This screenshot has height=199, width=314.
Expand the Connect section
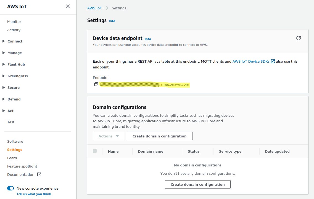click(x=4, y=41)
